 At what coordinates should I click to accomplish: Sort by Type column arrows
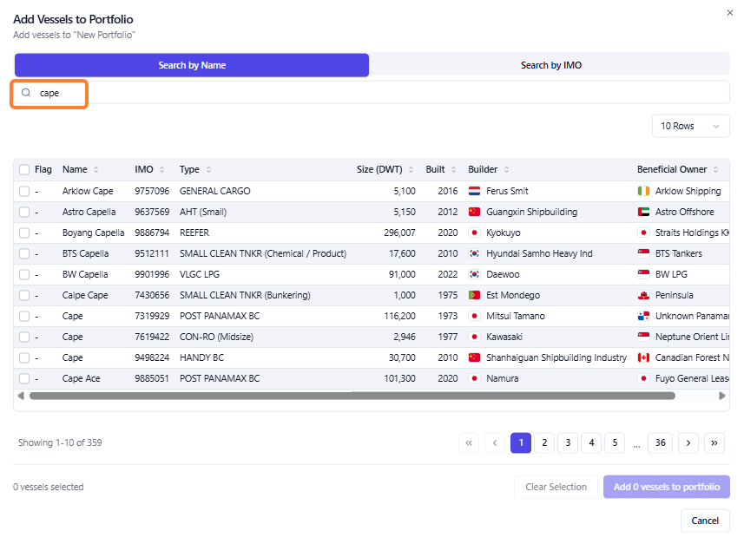[x=208, y=170]
